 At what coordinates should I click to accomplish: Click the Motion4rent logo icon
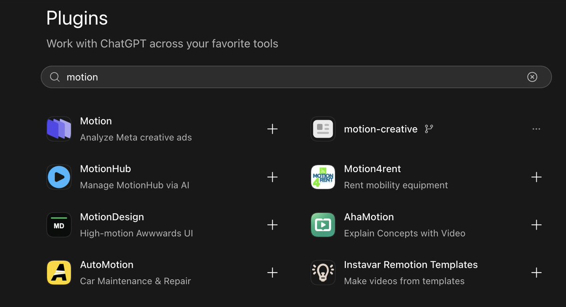323,177
